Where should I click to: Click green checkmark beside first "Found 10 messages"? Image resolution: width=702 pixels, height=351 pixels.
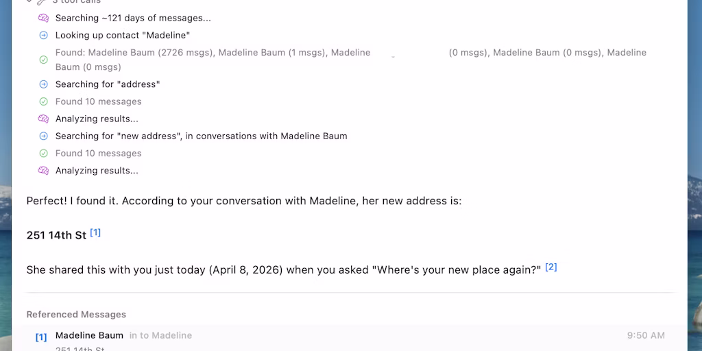pos(44,101)
